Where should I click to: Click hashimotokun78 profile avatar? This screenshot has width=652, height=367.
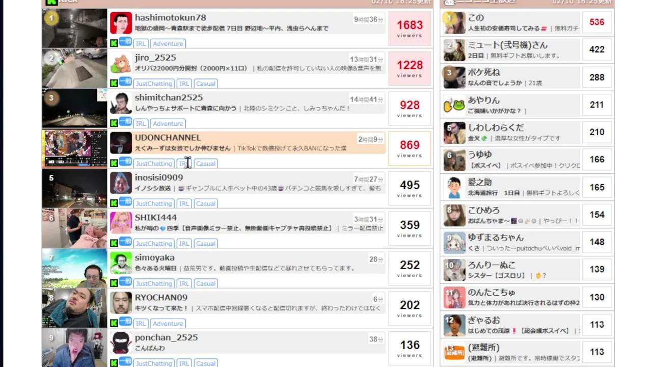(121, 23)
